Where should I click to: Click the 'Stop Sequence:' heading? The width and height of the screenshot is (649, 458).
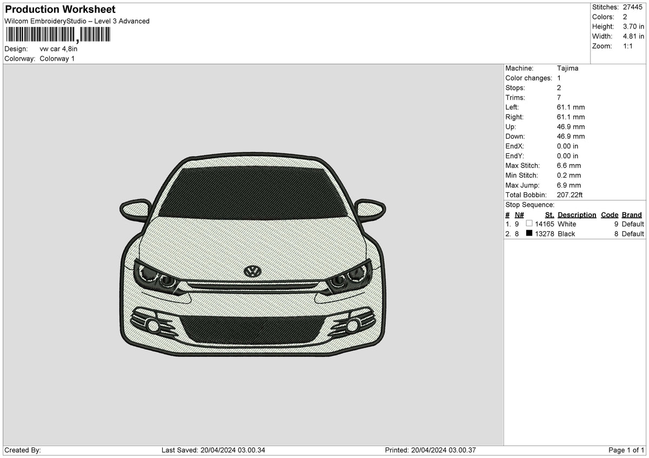[529, 205]
